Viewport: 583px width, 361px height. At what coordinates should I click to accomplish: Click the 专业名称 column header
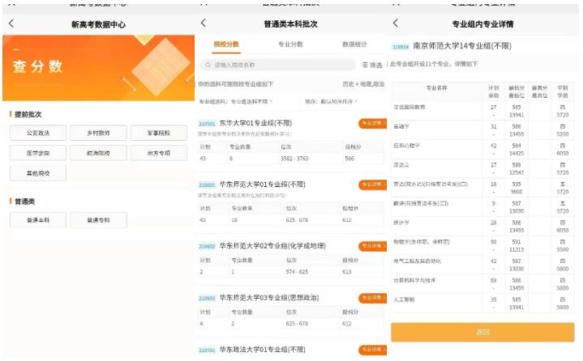click(436, 88)
